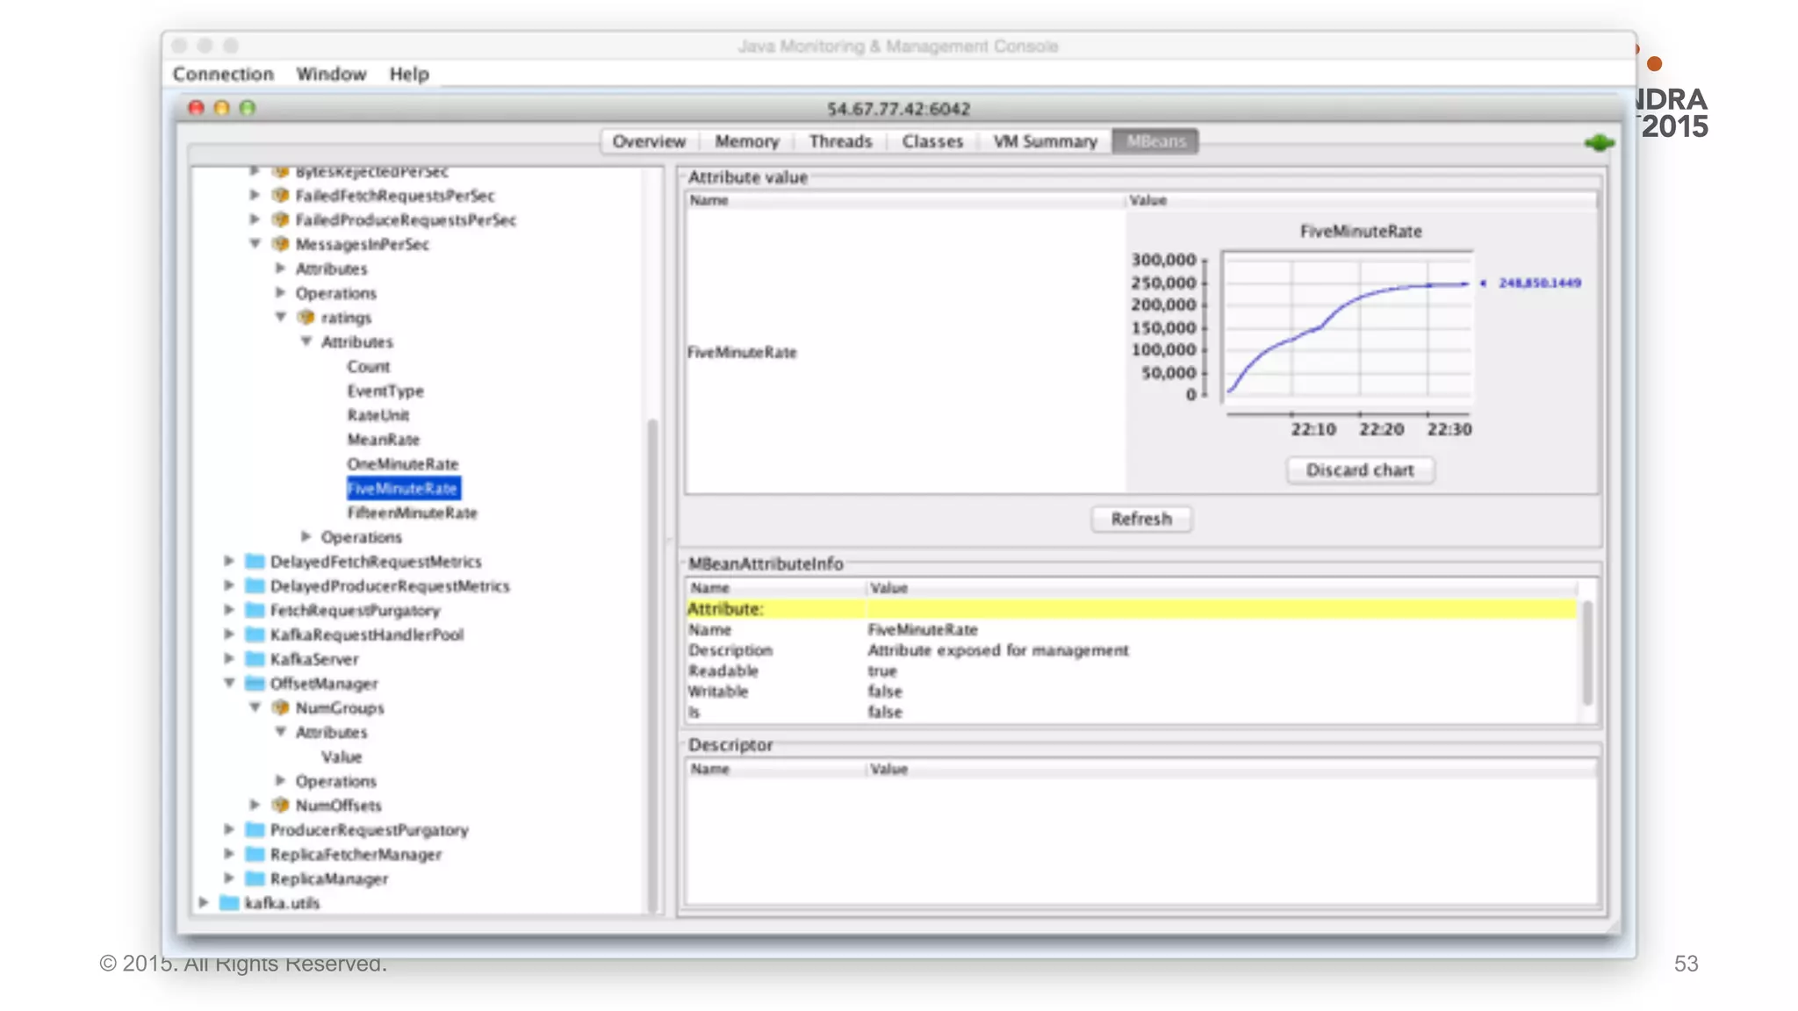The height and width of the screenshot is (1011, 1798).
Task: Open the Connection menu
Action: coord(223,74)
